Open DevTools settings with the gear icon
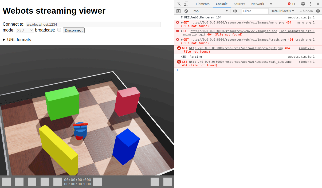322x188 pixels. click(x=303, y=4)
